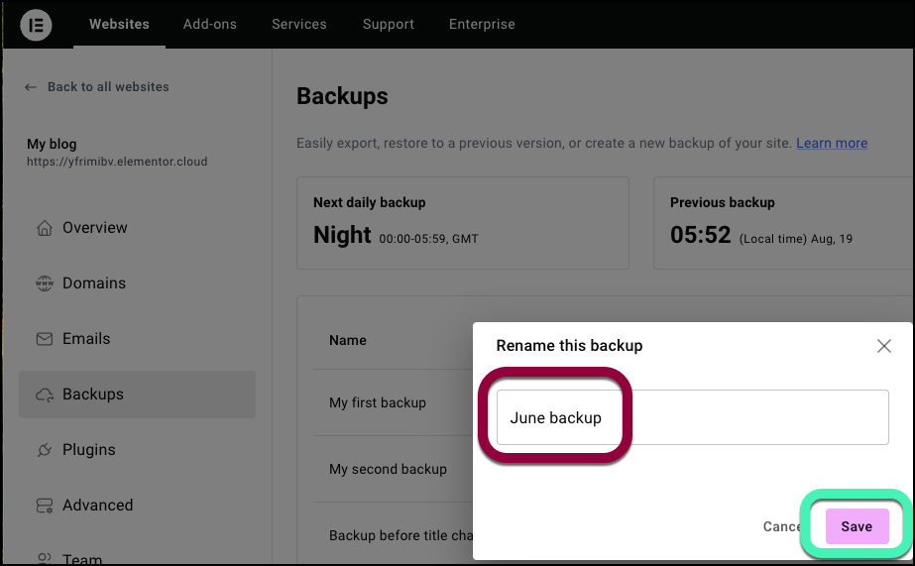The width and height of the screenshot is (915, 566).
Task: Open Emails via its envelope icon
Action: pyautogui.click(x=45, y=338)
